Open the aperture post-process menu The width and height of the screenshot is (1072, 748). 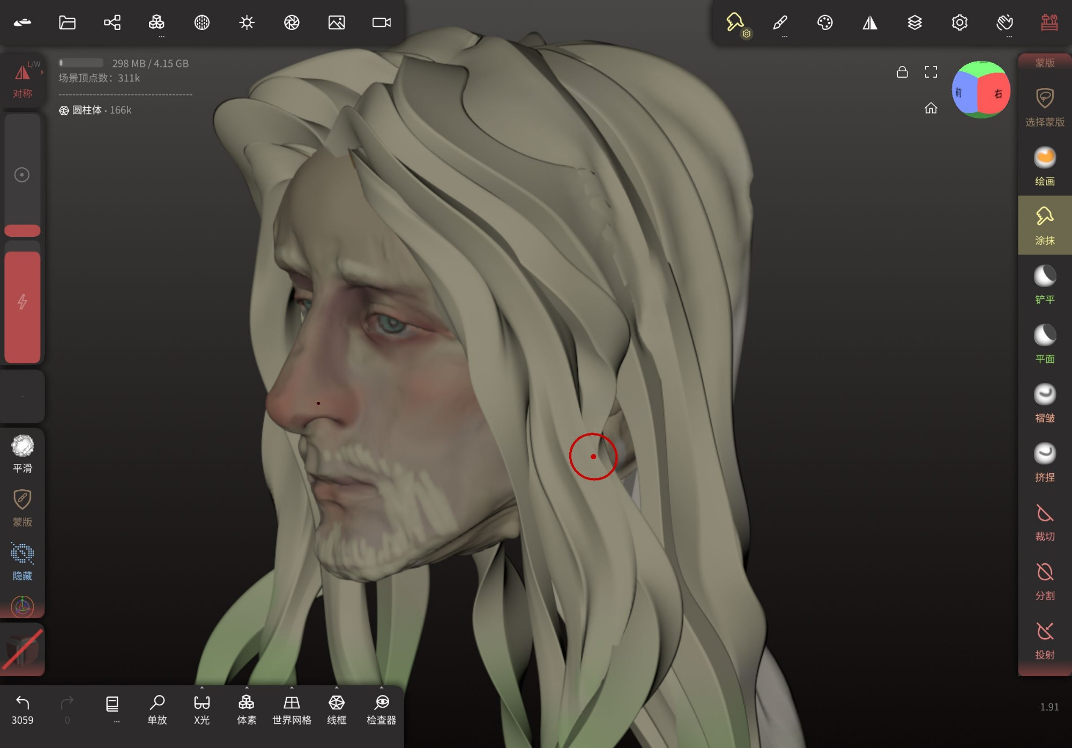click(x=292, y=23)
